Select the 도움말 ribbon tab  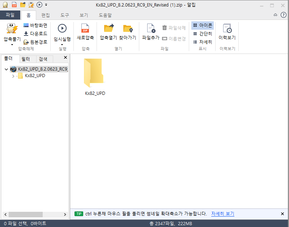pyautogui.click(x=105, y=15)
